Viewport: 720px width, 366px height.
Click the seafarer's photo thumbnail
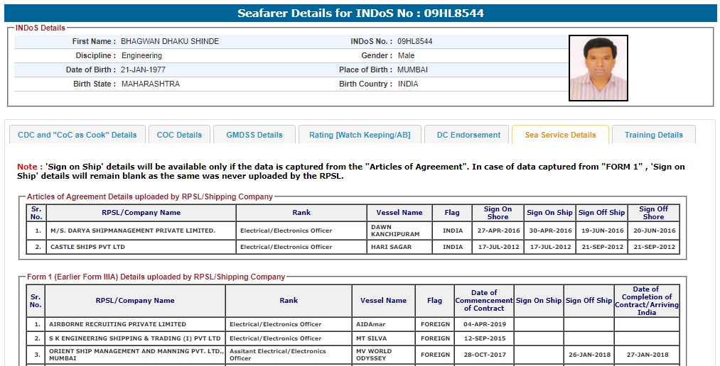click(x=598, y=68)
